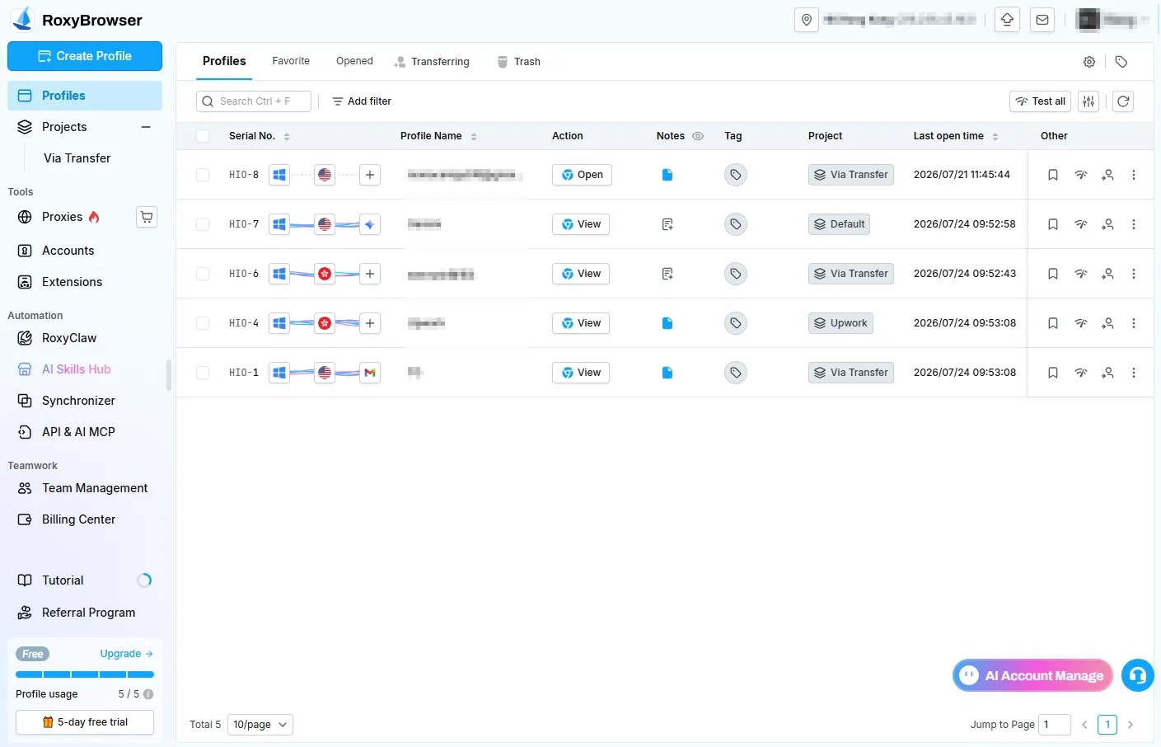Start the 5-day free trial

[x=85, y=722]
